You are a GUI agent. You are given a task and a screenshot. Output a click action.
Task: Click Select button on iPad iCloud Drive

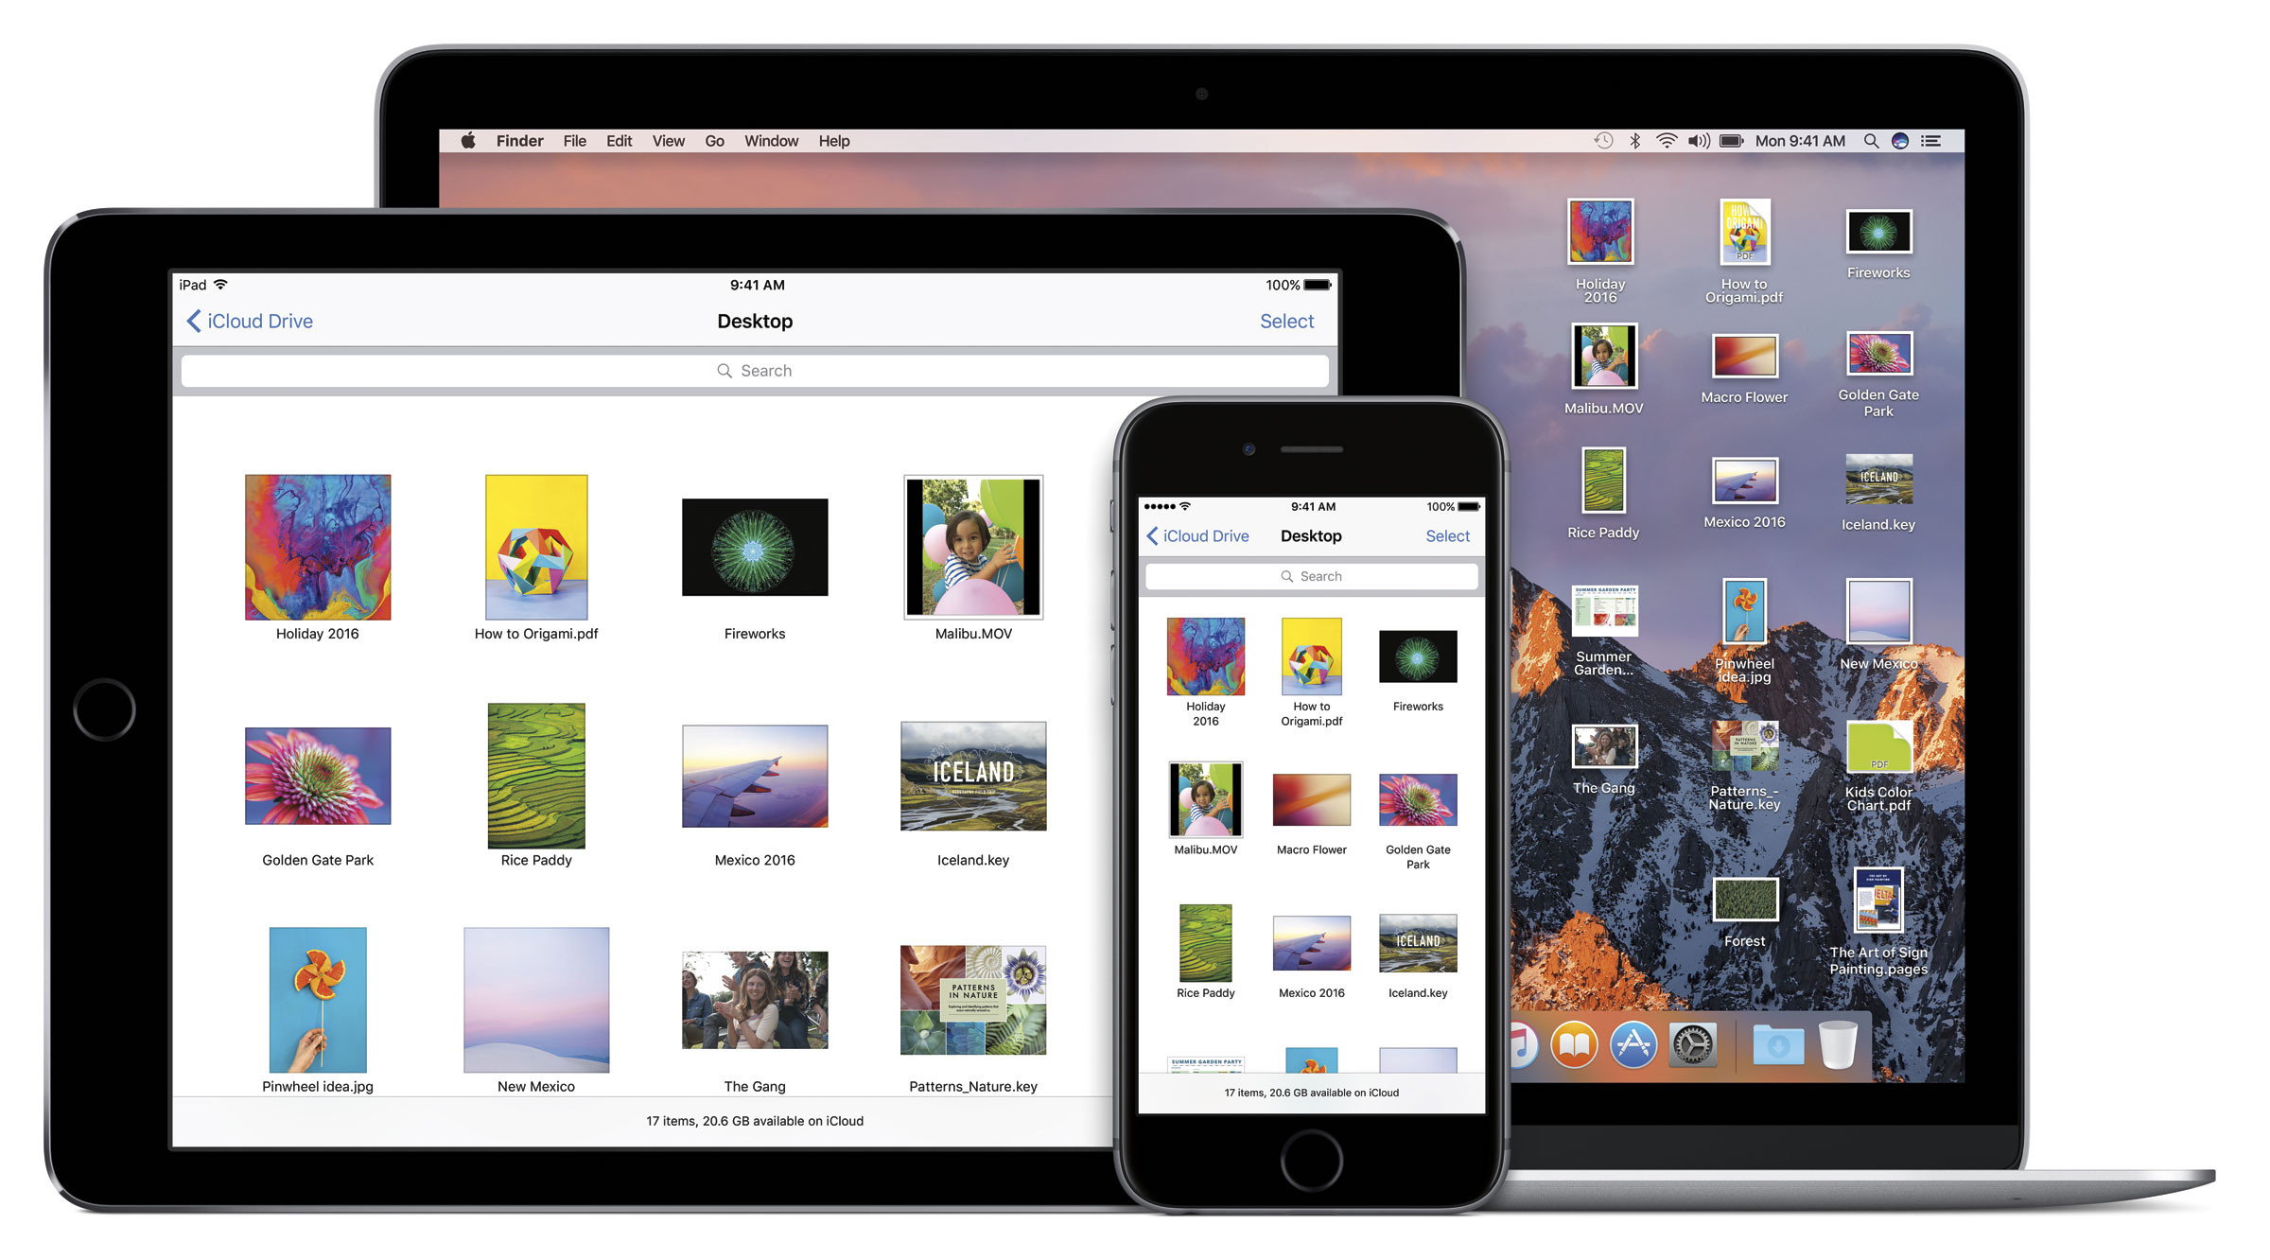(x=1284, y=322)
